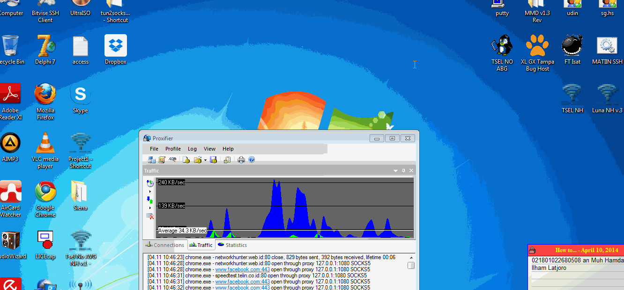The width and height of the screenshot is (624, 290).
Task: Expand arrow below the traffic direction icon
Action: coord(150,208)
